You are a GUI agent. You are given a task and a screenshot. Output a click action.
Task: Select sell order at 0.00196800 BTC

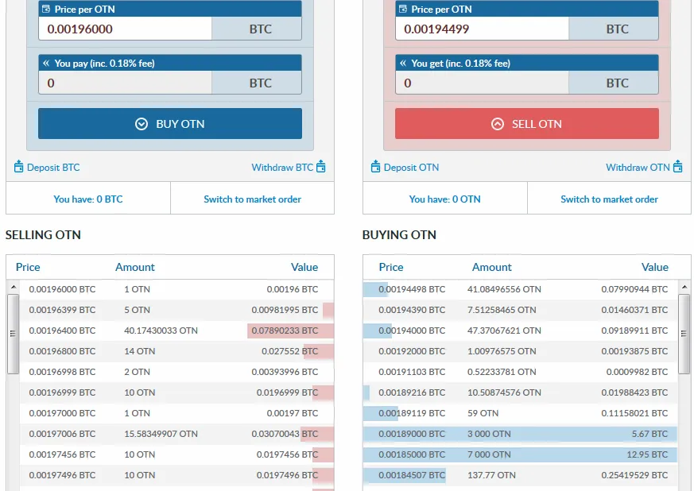tap(176, 351)
